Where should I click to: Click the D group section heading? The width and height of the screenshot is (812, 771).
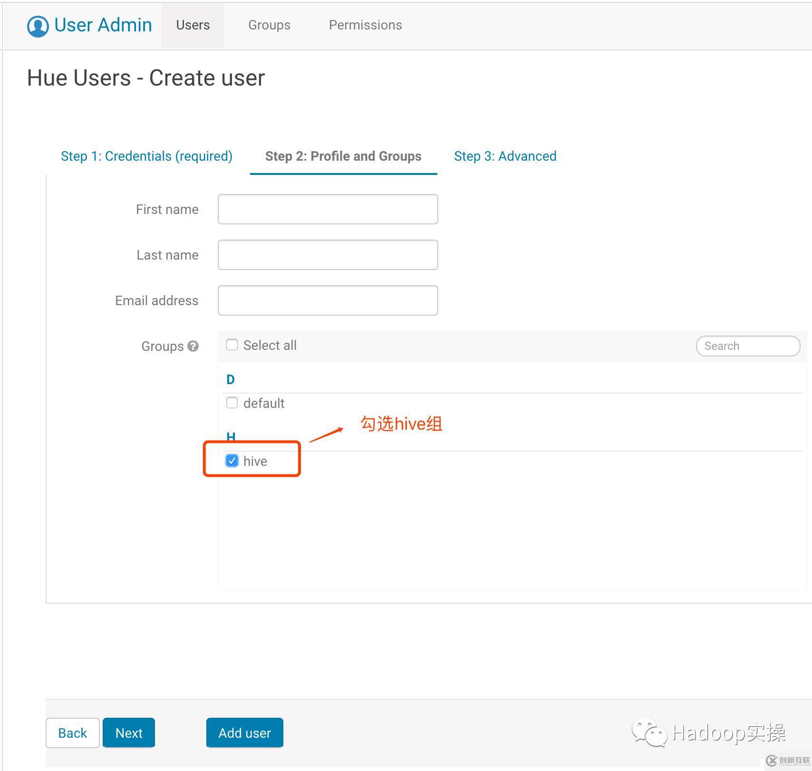click(231, 379)
